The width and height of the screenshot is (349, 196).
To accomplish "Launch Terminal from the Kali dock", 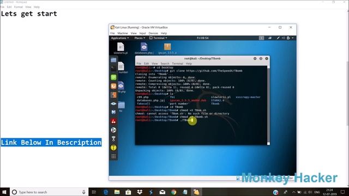I will pos(113,68).
